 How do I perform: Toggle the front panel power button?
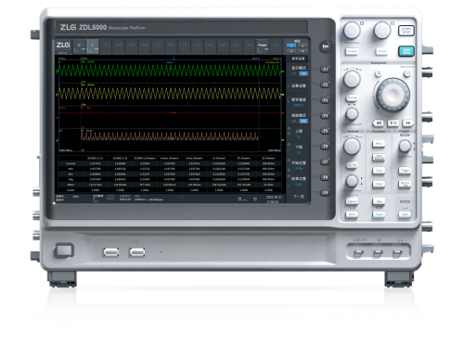(64, 251)
